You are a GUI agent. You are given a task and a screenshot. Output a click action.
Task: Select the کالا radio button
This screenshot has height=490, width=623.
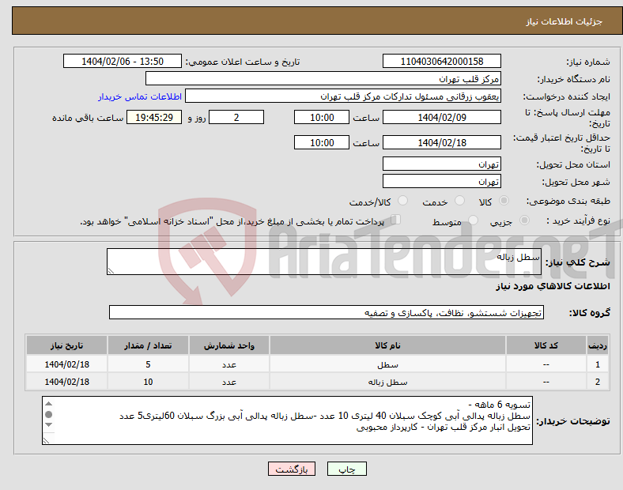[504, 201]
